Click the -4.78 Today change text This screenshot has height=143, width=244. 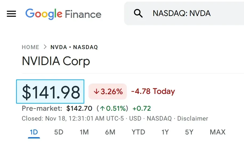pyautogui.click(x=153, y=91)
